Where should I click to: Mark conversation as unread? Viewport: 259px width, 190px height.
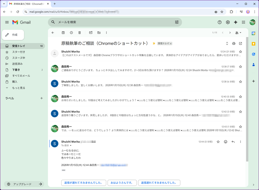(x=91, y=33)
